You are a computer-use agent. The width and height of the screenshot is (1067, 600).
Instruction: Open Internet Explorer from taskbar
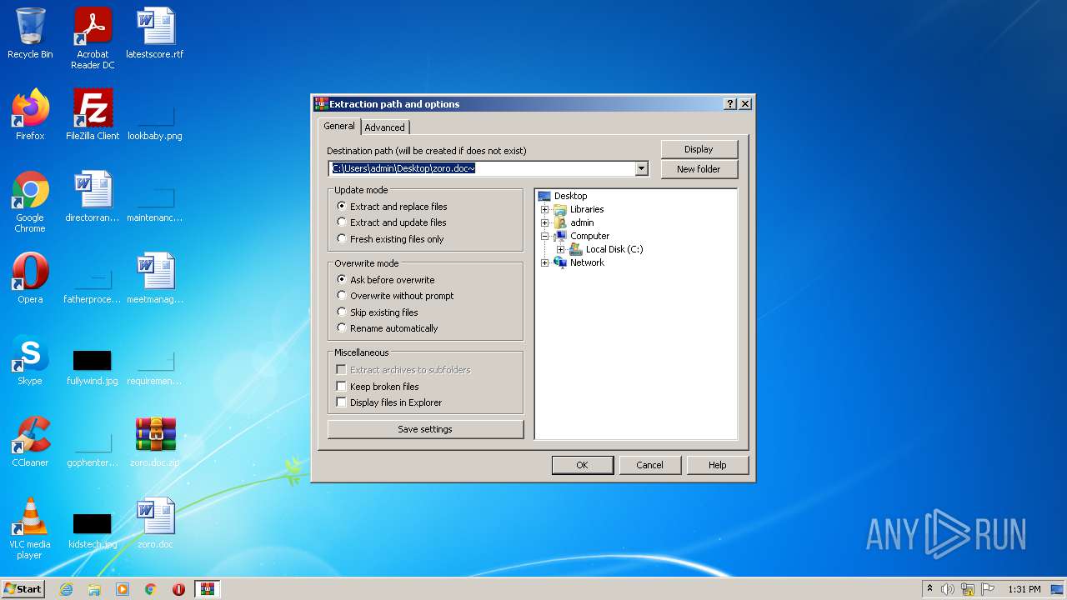coord(66,589)
